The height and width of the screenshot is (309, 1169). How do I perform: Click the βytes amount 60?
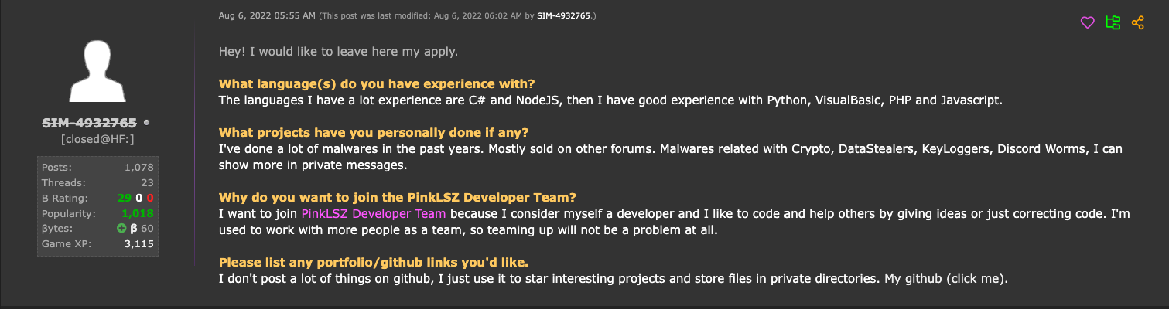coord(147,229)
